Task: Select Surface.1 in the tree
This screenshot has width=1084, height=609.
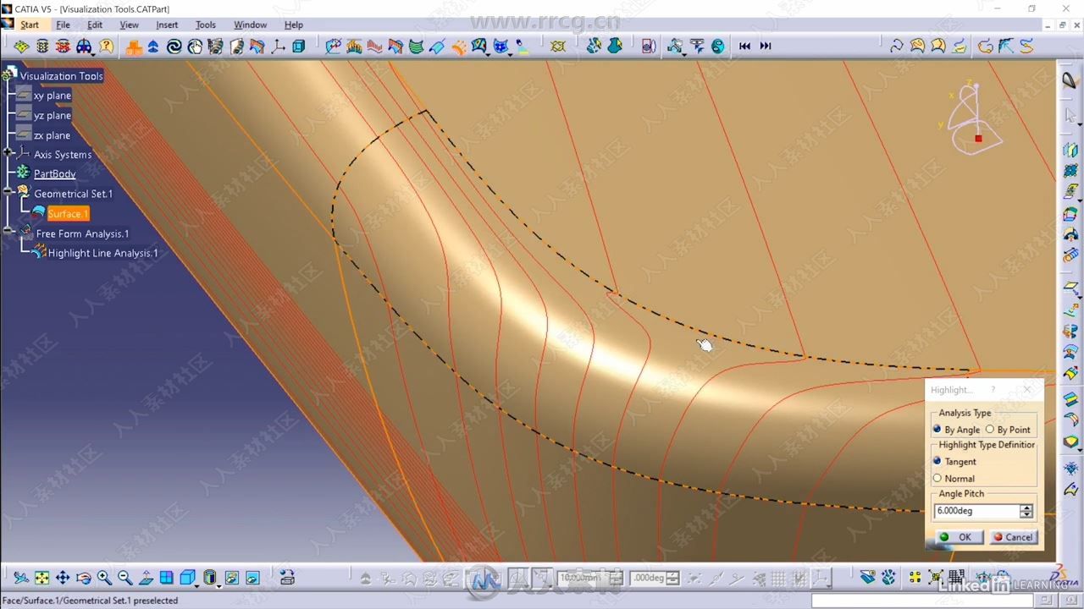Action: [x=68, y=214]
